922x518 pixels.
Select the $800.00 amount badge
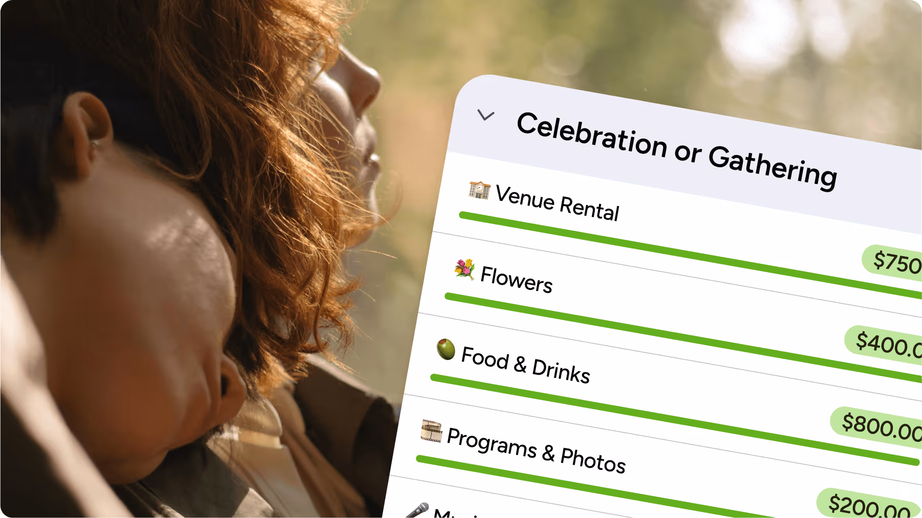[877, 426]
